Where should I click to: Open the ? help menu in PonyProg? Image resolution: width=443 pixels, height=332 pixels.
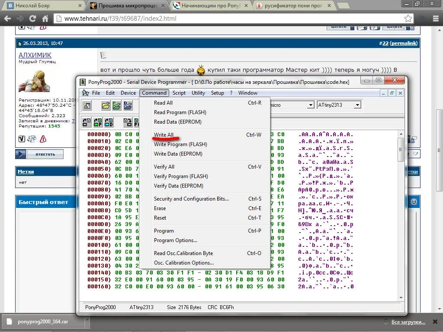click(x=231, y=93)
